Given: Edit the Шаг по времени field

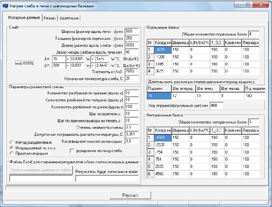Looking at the screenshot, I should 131,114.
